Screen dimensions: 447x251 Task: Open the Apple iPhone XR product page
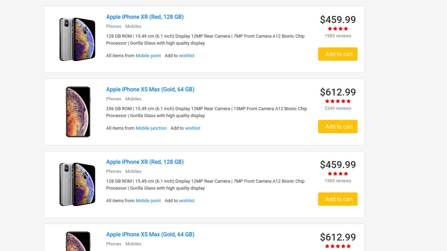click(x=145, y=17)
